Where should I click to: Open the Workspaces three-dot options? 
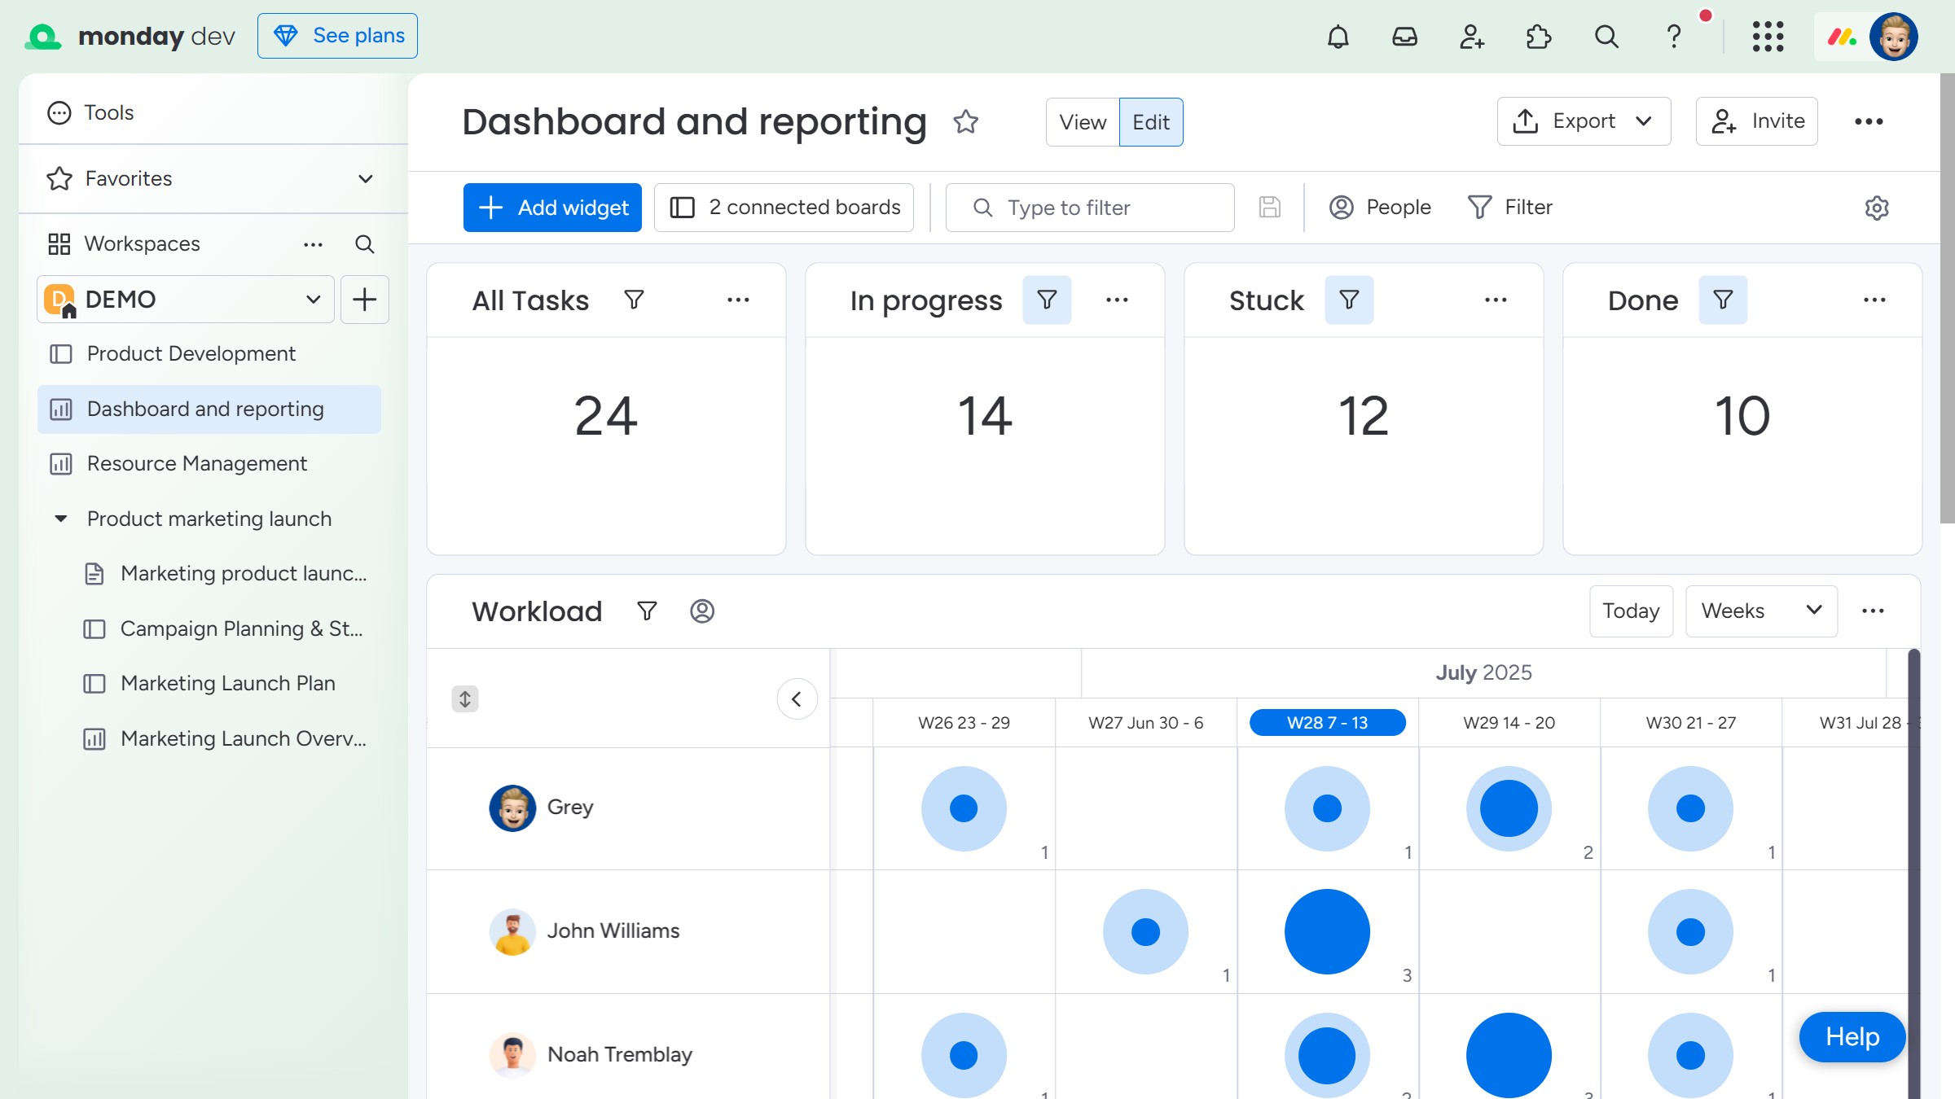313,244
